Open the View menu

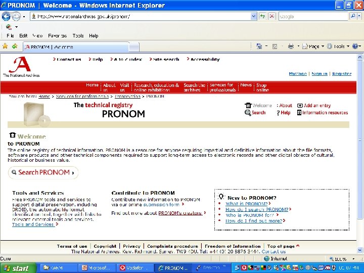(37, 36)
